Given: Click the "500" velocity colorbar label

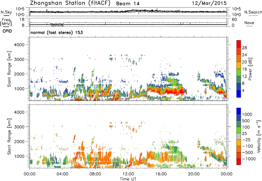Looking at the screenshot, I should point(246,121).
